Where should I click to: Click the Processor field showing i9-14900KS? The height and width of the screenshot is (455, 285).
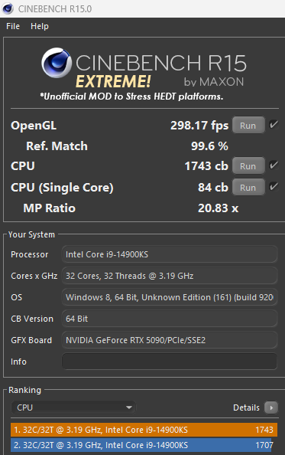click(x=170, y=254)
